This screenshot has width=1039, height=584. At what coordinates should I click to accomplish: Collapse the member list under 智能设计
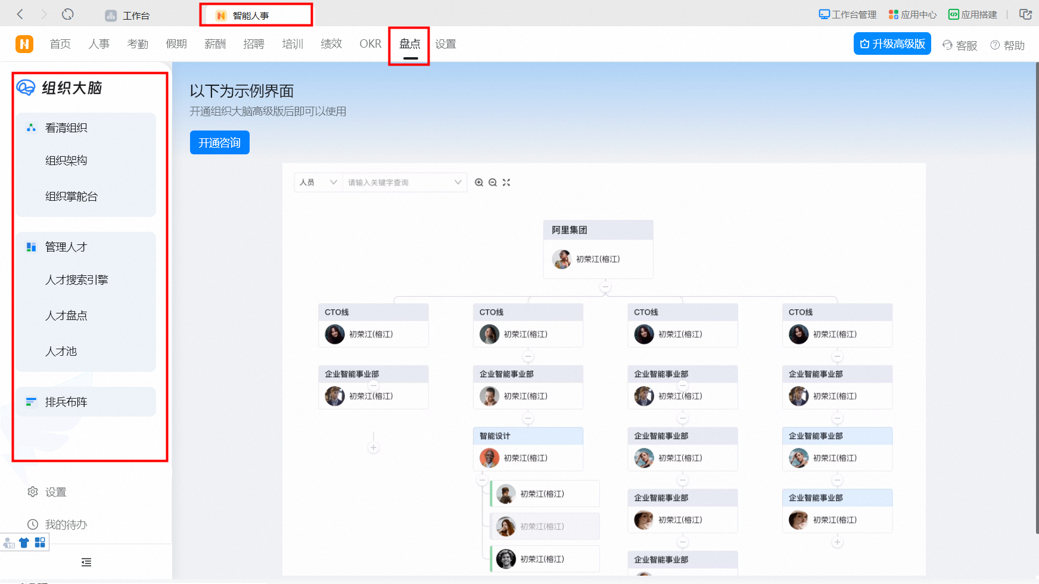[x=483, y=480]
